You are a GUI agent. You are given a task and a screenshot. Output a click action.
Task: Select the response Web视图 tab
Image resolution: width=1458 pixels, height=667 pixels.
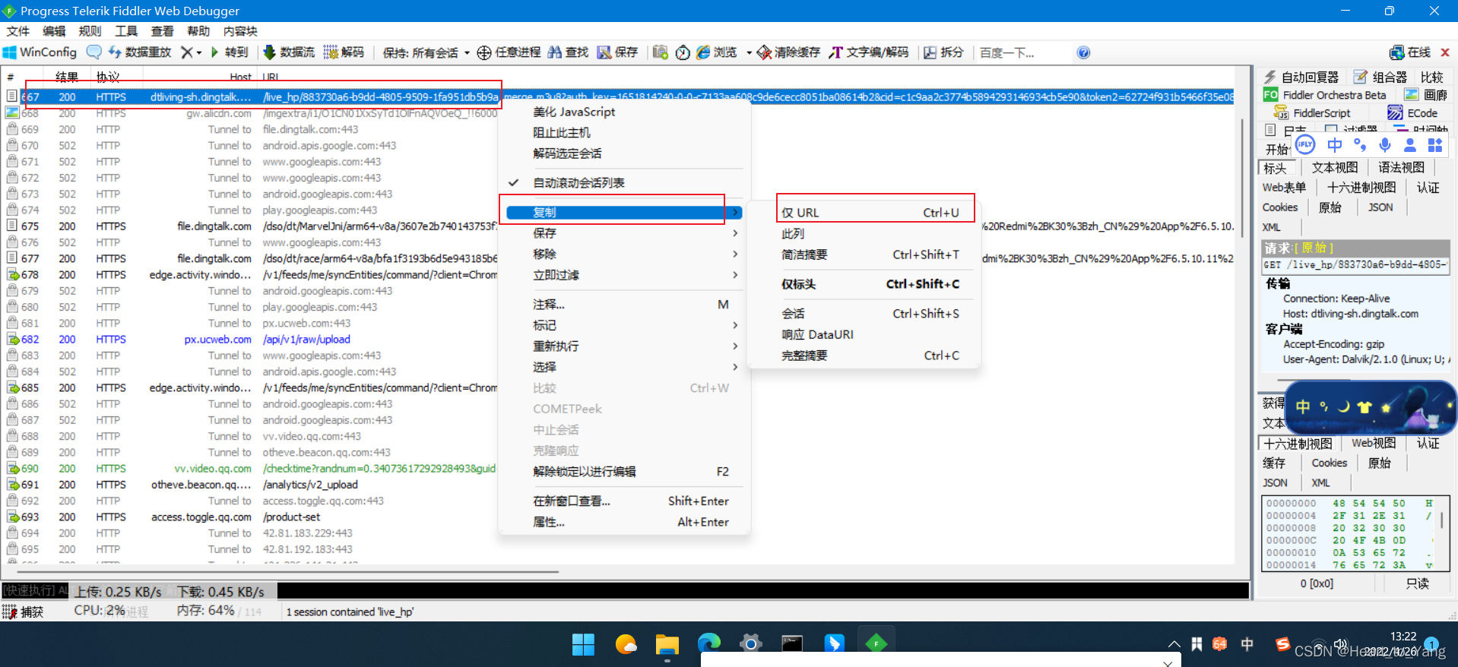[1374, 443]
